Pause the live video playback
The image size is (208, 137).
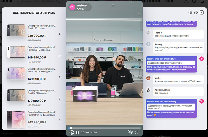[77, 133]
